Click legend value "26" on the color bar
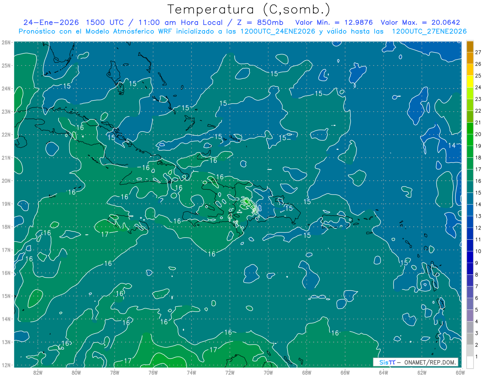489x378 pixels. pyautogui.click(x=478, y=64)
